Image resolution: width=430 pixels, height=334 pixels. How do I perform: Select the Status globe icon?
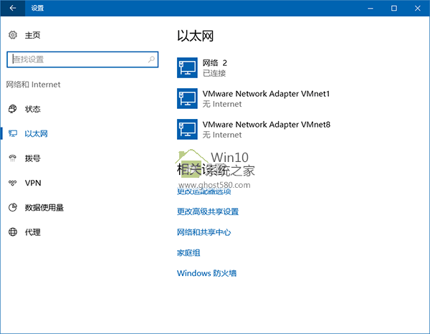[13, 109]
